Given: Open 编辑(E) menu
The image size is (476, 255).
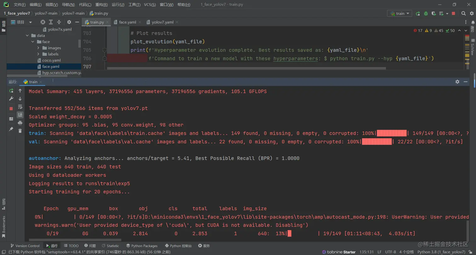Looking at the screenshot, I should [x=36, y=5].
